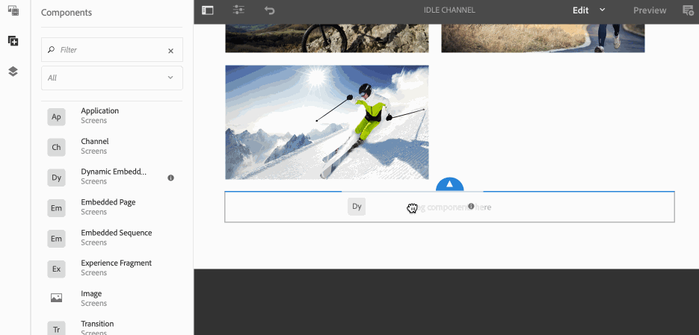The image size is (699, 335).
Task: Click the Embedded Sequence label
Action: point(117,233)
